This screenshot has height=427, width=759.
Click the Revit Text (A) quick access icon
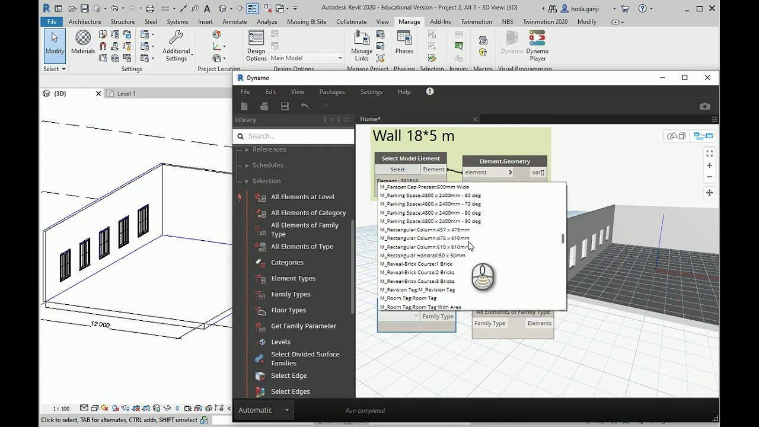click(207, 8)
